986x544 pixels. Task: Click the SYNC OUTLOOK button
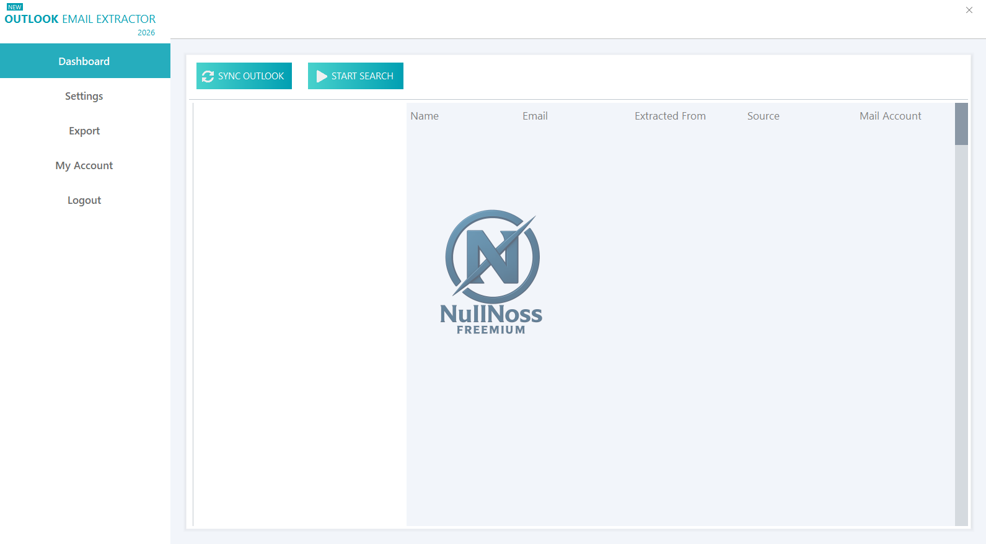click(x=244, y=76)
